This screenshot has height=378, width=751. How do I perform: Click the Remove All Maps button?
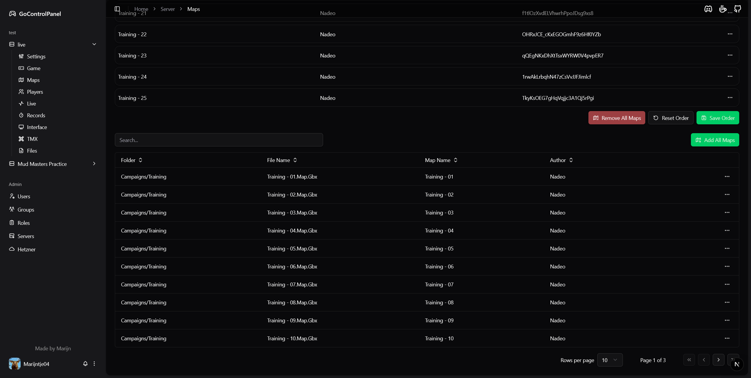tap(616, 118)
